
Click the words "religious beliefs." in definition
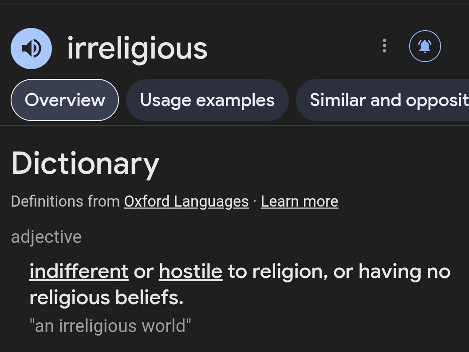point(106,297)
